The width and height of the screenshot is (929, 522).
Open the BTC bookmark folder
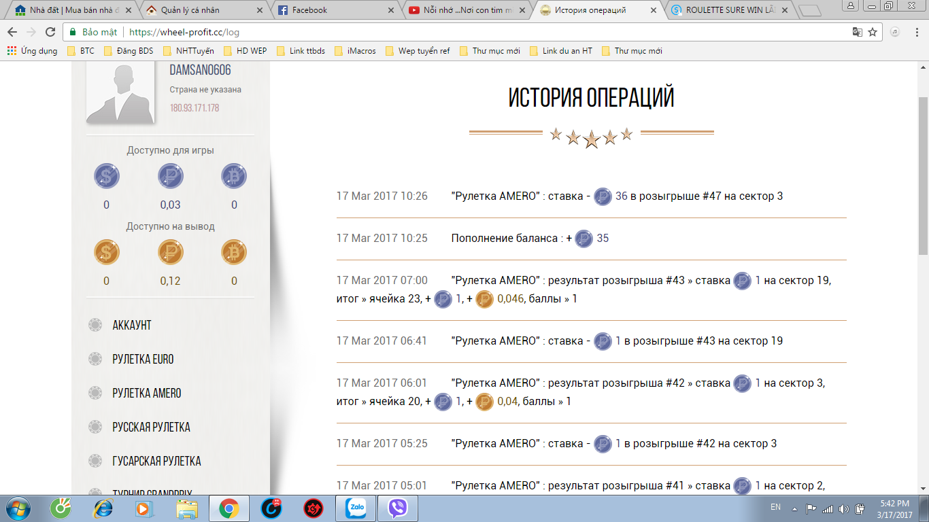pyautogui.click(x=81, y=51)
